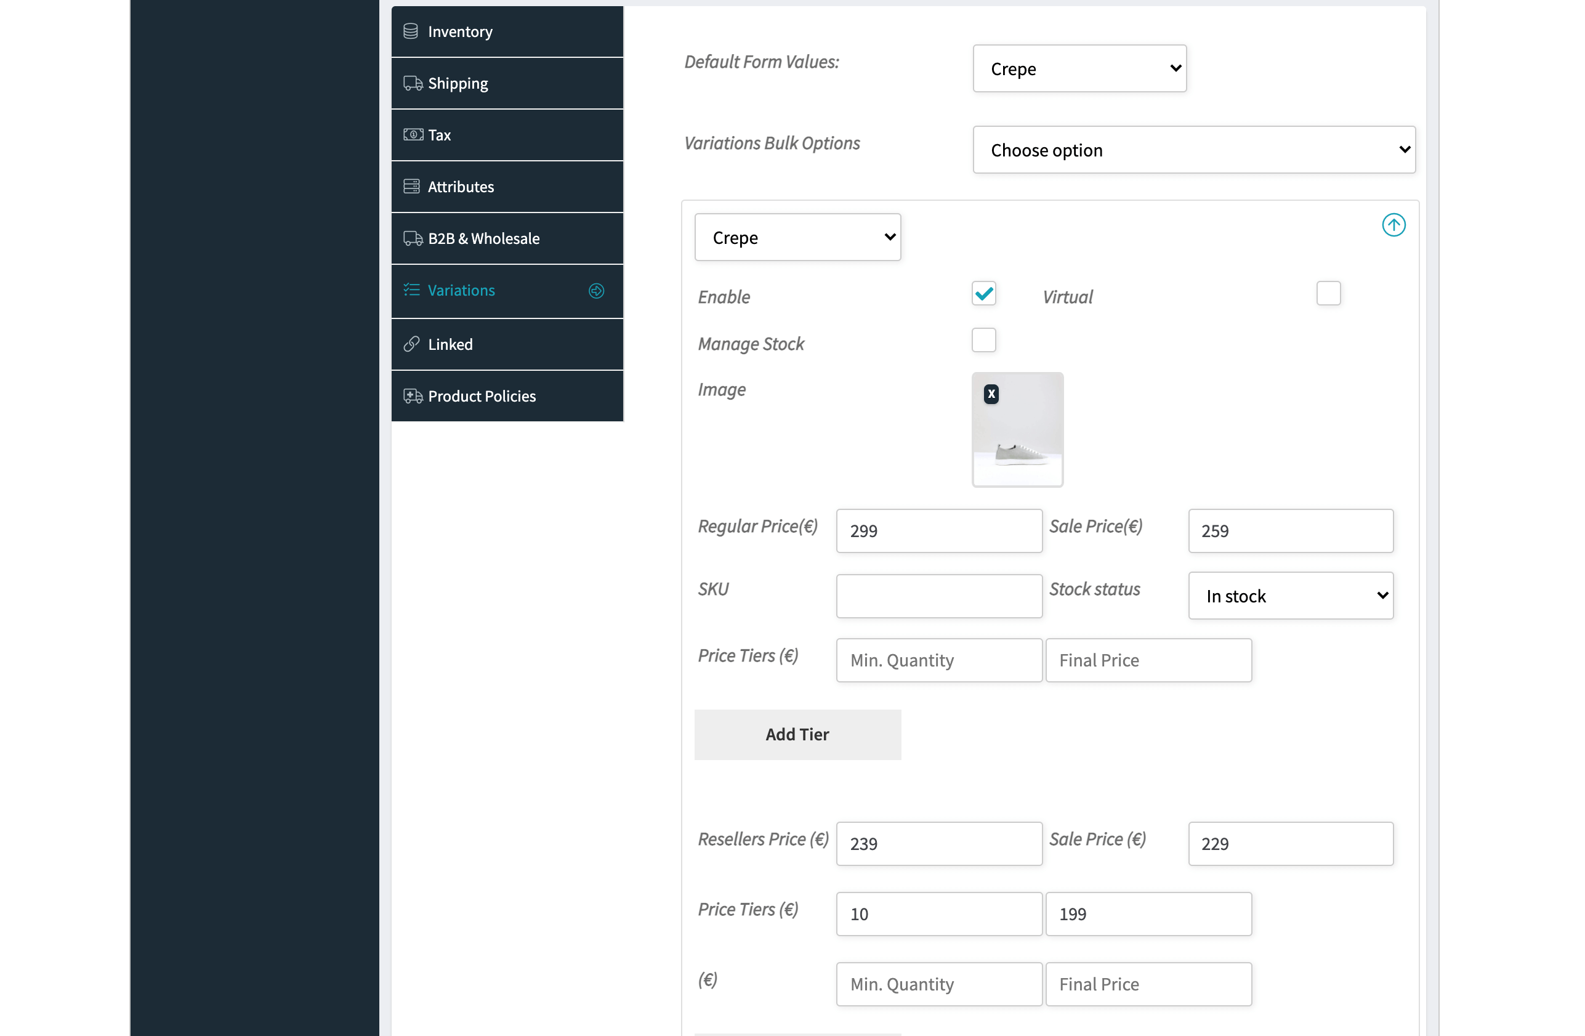Screen dimensions: 1585x1036
Task: Collapse variation with the up-arrow circle icon
Action: click(x=1393, y=225)
